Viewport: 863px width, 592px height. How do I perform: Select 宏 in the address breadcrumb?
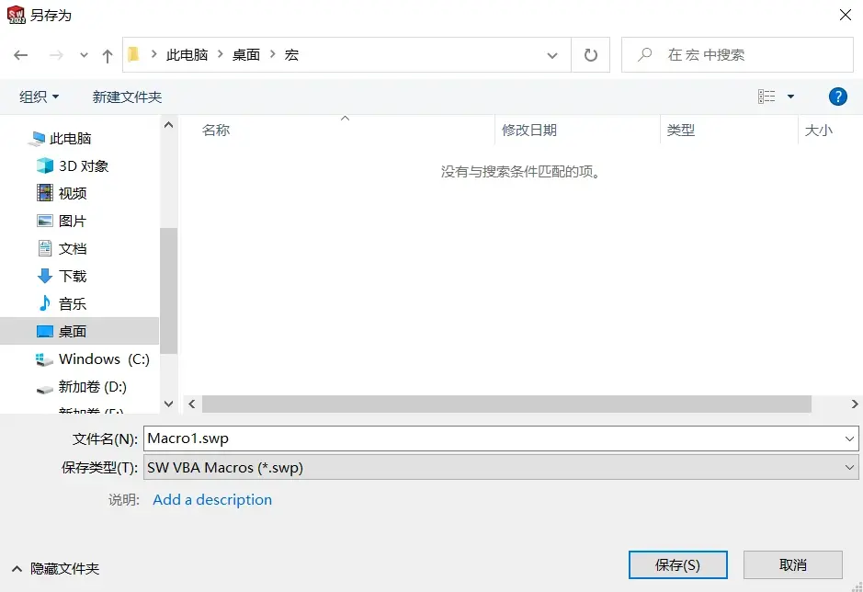click(291, 54)
